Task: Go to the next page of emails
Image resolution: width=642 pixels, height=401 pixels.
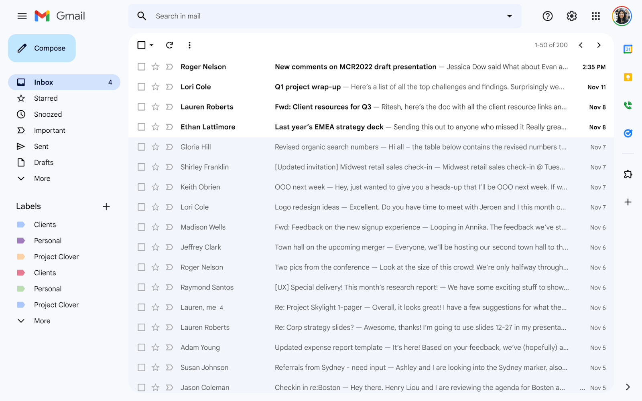Action: tap(599, 45)
